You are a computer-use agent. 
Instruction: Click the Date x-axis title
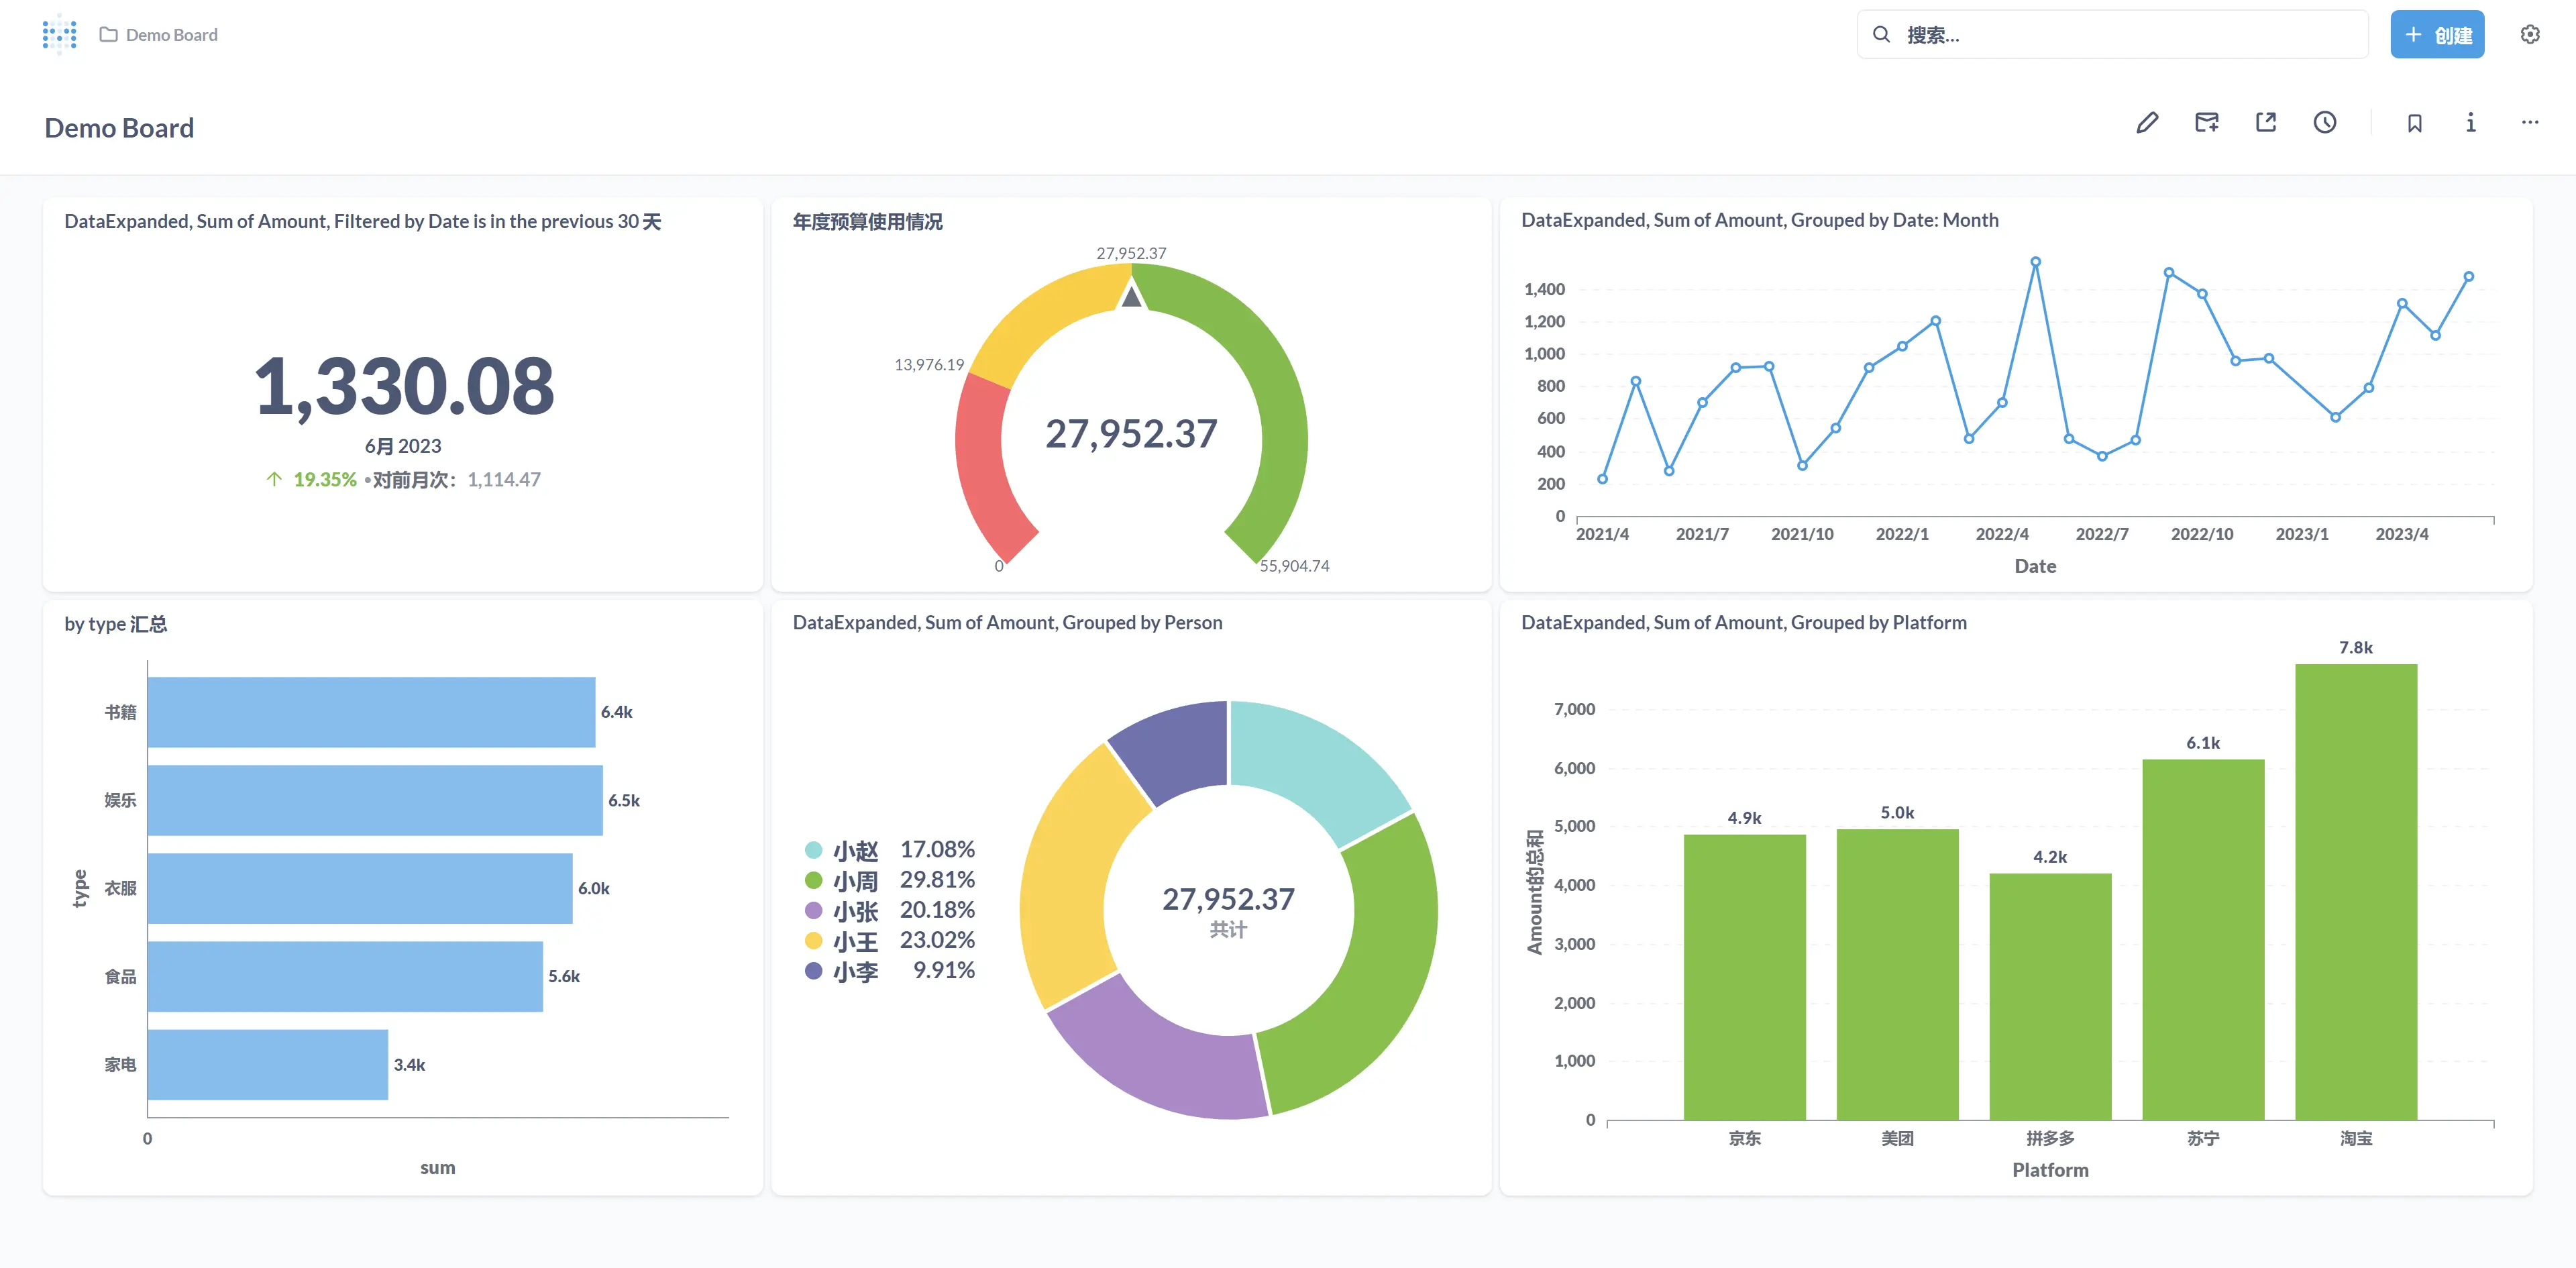pyautogui.click(x=2035, y=566)
